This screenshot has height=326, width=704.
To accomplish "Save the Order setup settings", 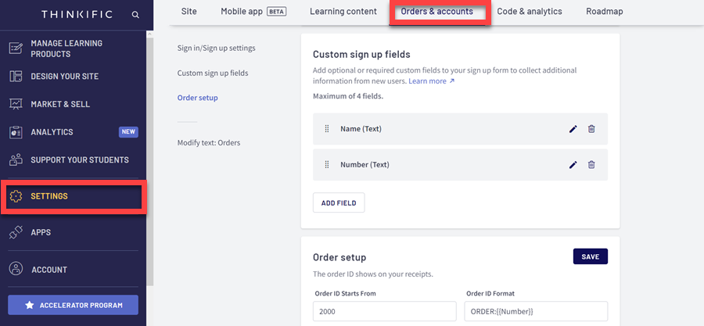I will [590, 256].
